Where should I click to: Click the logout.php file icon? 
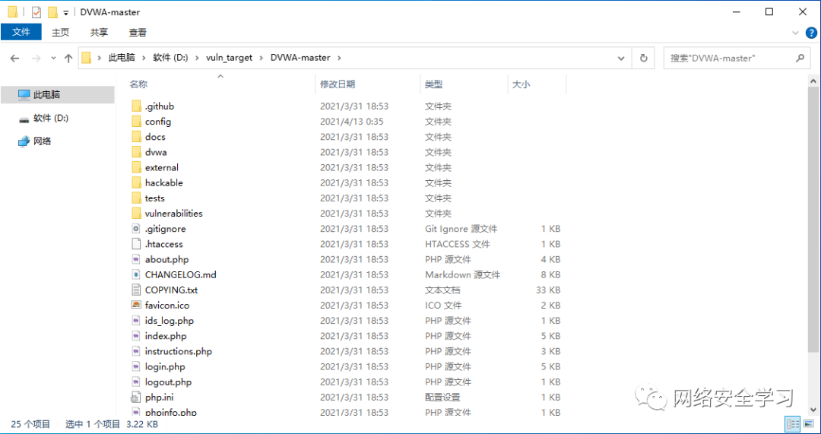[136, 382]
